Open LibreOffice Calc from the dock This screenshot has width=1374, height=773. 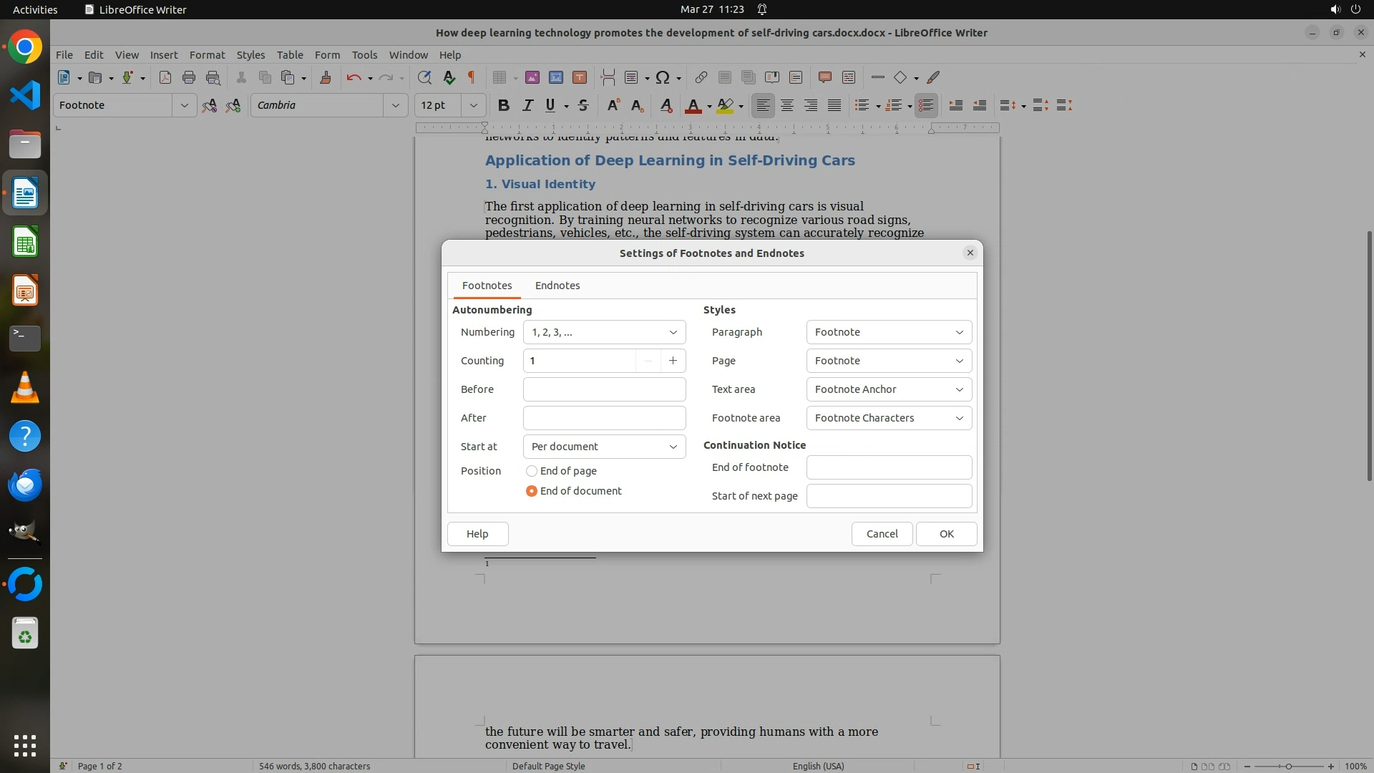click(25, 243)
